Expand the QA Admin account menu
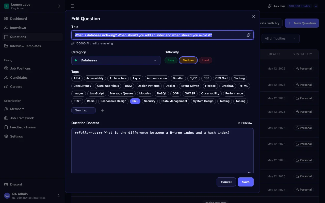Screen dimensions: 325x203 tap(59, 196)
